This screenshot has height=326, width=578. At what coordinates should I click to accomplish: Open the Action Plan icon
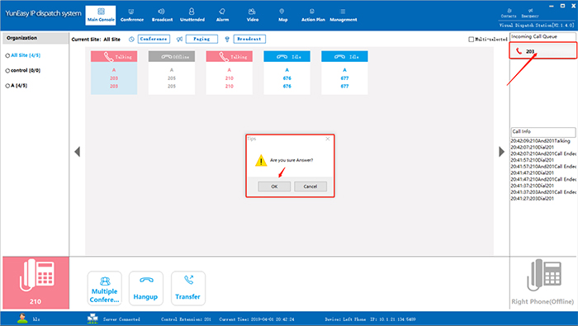pyautogui.click(x=313, y=12)
